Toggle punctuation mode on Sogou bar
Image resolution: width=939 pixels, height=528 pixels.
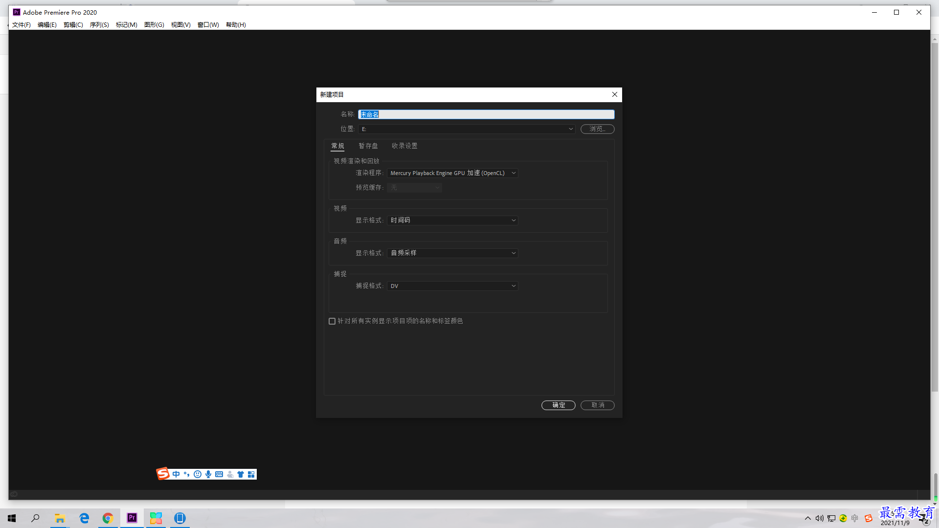(187, 474)
